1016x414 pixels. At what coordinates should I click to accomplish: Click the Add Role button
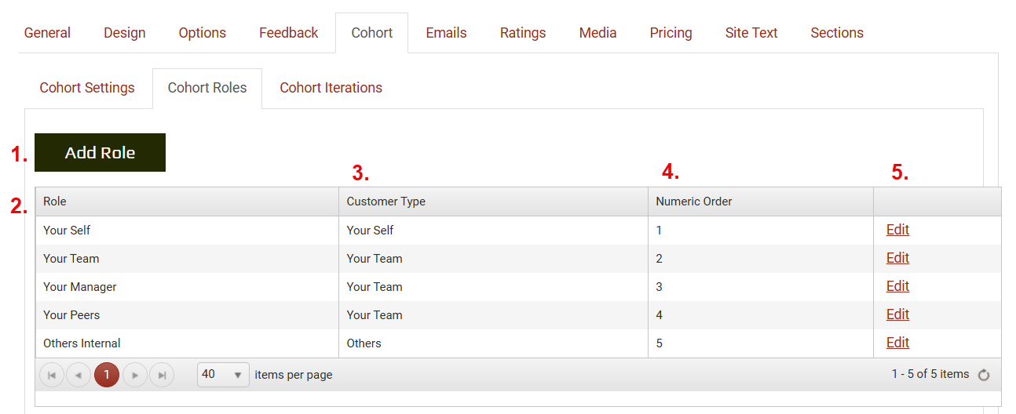[x=100, y=153]
